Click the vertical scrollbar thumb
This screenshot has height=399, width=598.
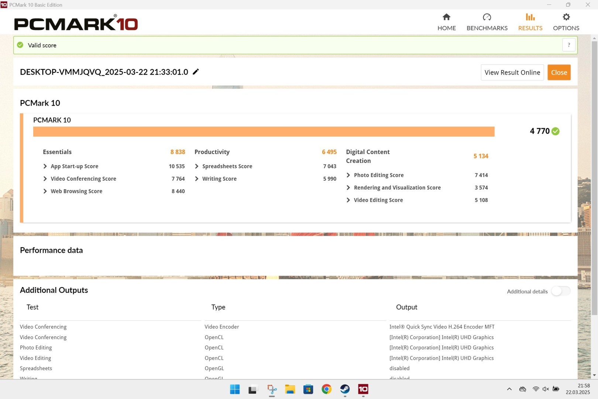(x=594, y=178)
